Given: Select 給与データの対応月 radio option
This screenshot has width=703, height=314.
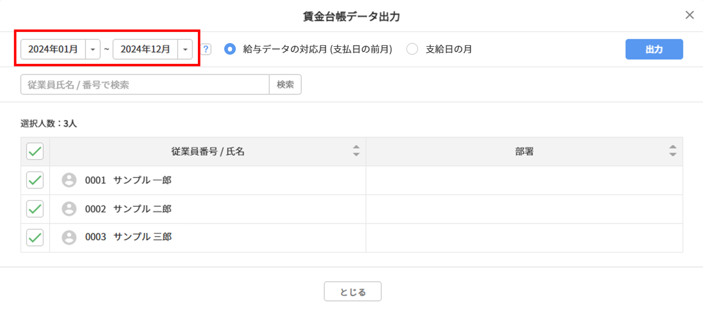Looking at the screenshot, I should point(230,49).
